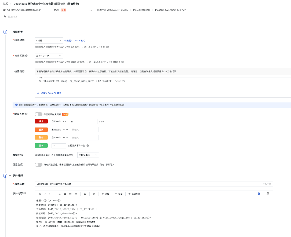Open fullscreen editor mode icon
Viewport: 291px width, 237px height.
268,194
